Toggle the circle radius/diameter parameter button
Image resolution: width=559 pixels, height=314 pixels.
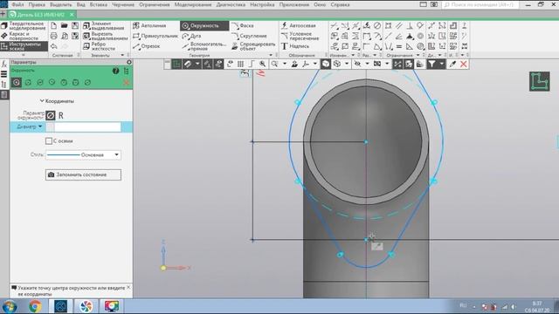click(51, 115)
